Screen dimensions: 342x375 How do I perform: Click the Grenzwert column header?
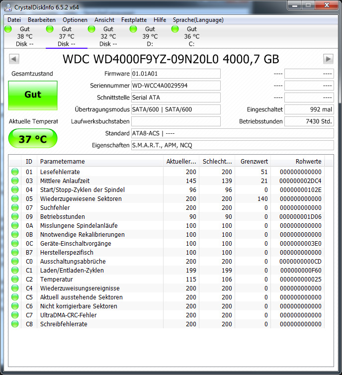[x=253, y=162]
